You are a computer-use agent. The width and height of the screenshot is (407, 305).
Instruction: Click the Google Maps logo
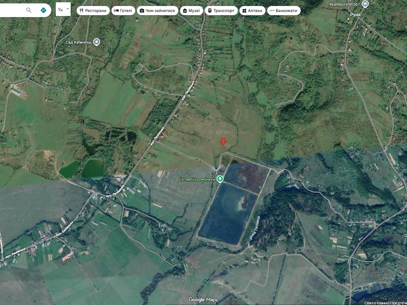click(203, 299)
